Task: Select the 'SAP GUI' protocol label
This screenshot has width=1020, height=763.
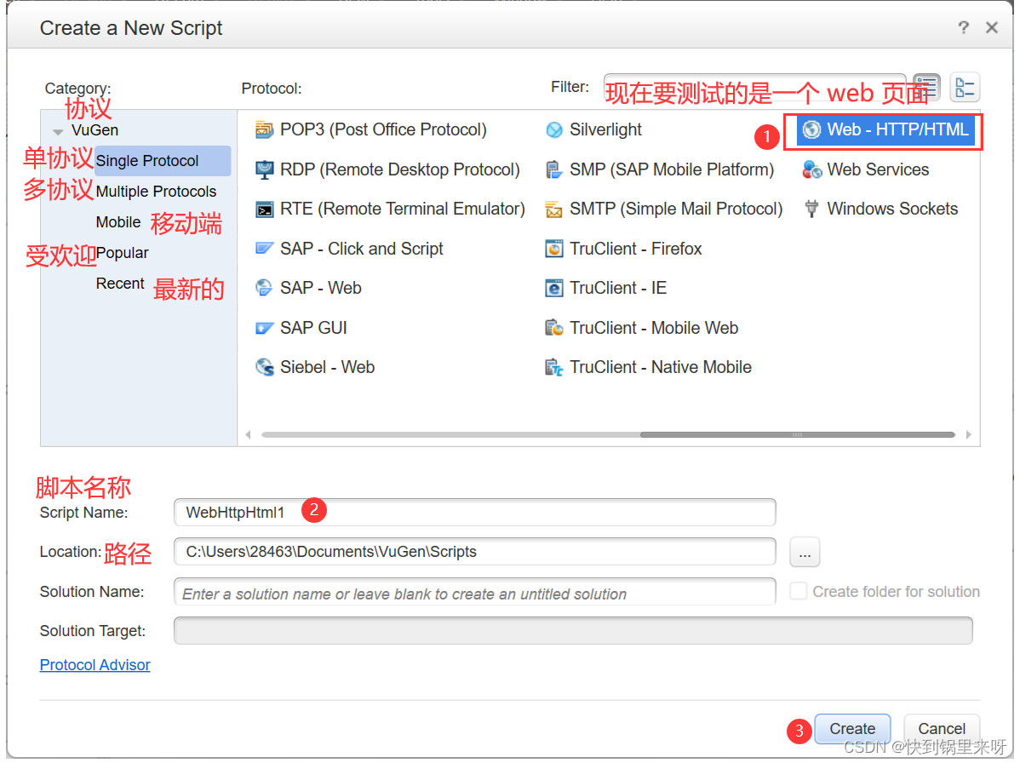Action: coord(313,328)
